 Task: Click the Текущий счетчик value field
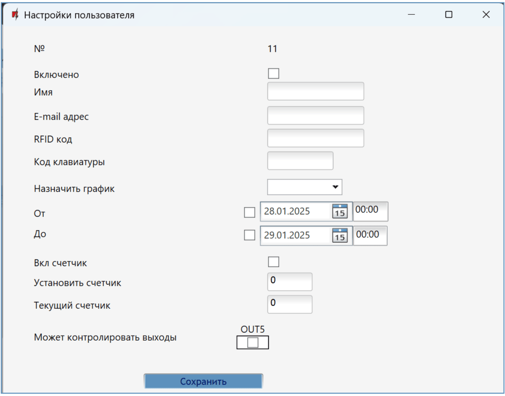(x=289, y=304)
